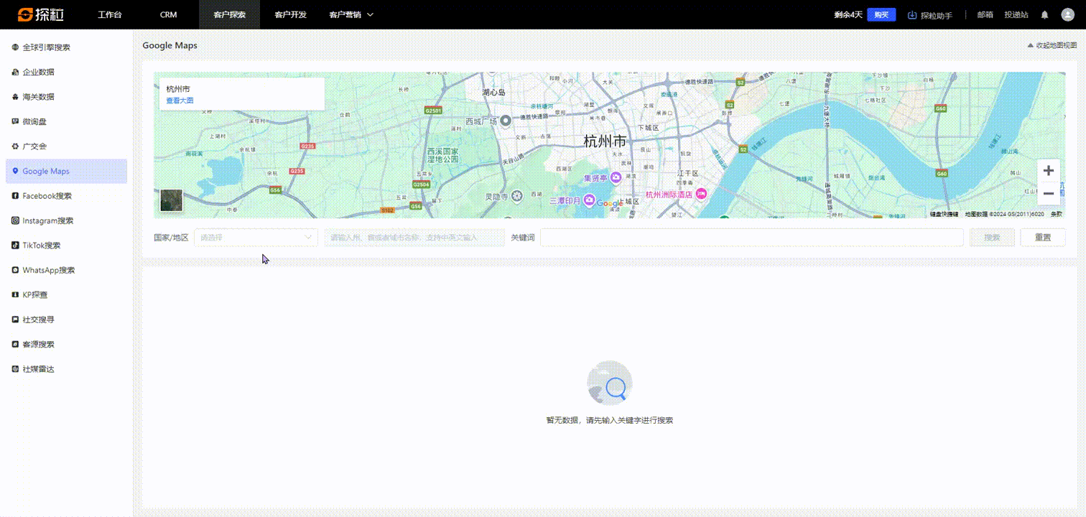
Task: Open the user avatar menu
Action: point(1067,14)
